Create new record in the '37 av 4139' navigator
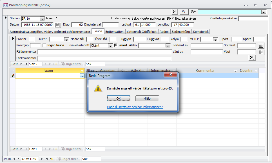This screenshot has width=272, height=163. (52, 159)
